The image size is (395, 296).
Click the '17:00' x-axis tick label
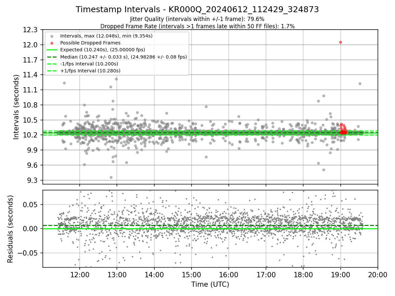coord(266,275)
